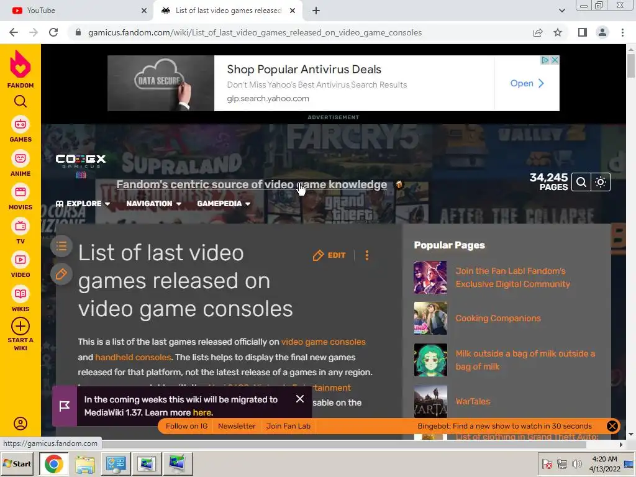The width and height of the screenshot is (636, 477).
Task: Click the vertical scrollbar thumb
Action: 631,65
